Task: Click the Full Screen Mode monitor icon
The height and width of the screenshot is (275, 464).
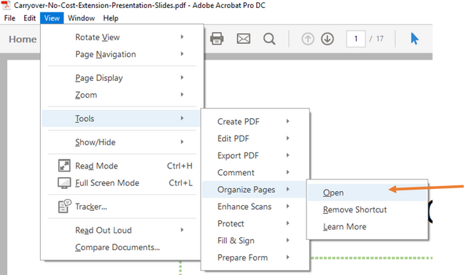Action: (64, 183)
